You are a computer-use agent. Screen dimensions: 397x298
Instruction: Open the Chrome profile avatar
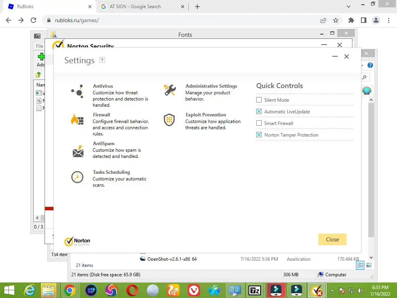pos(376,20)
